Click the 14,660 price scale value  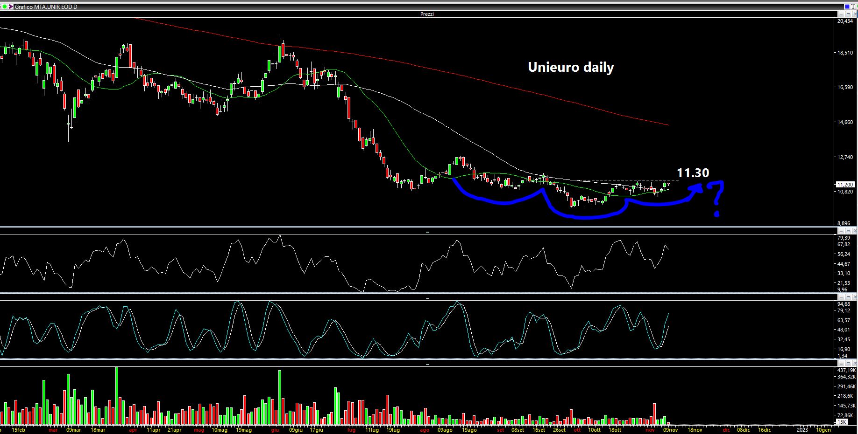845,122
